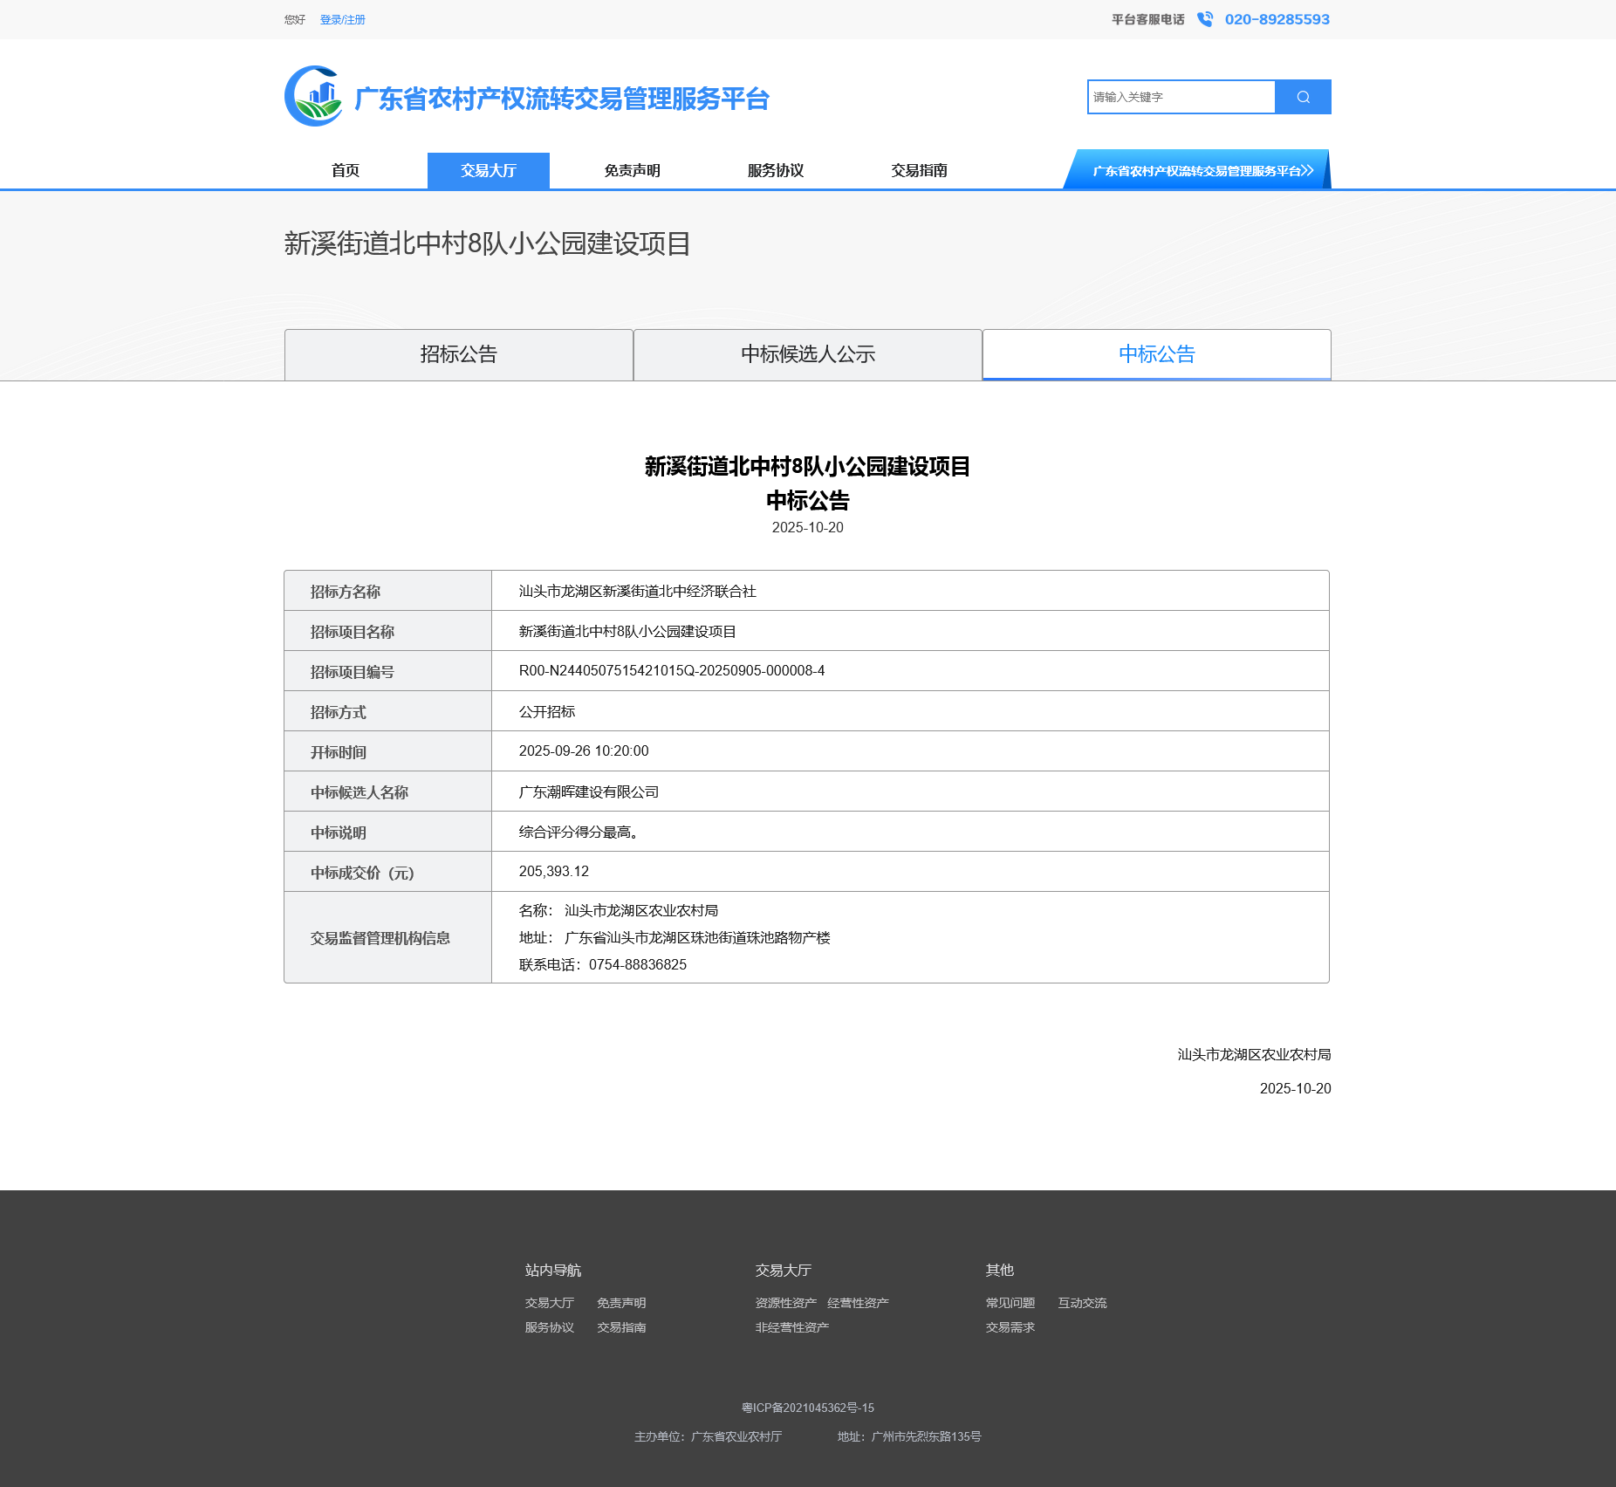
Task: Open 交易指南 navigation item
Action: click(919, 171)
